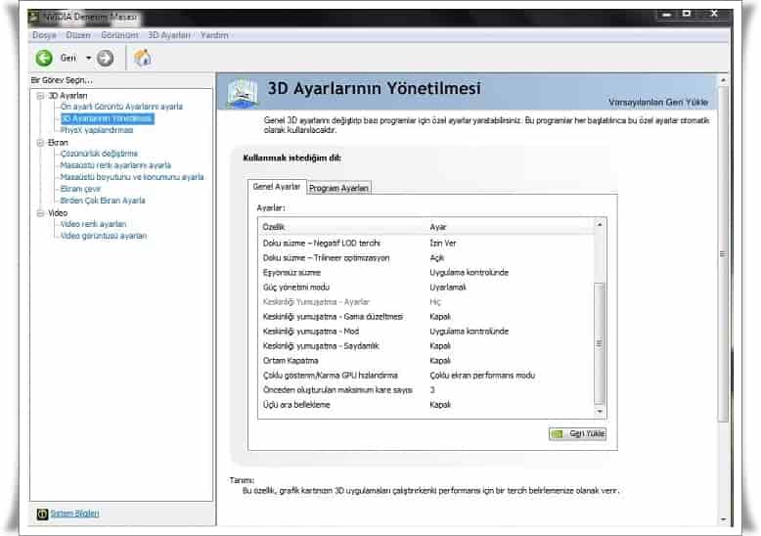Click settings list scroll down arrow
761x536 pixels.
(x=600, y=412)
